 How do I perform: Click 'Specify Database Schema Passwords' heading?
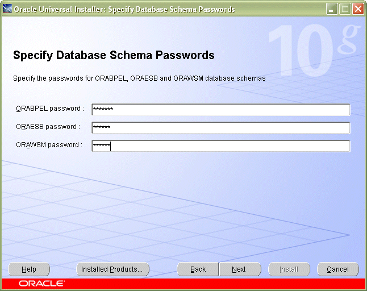tap(114, 55)
